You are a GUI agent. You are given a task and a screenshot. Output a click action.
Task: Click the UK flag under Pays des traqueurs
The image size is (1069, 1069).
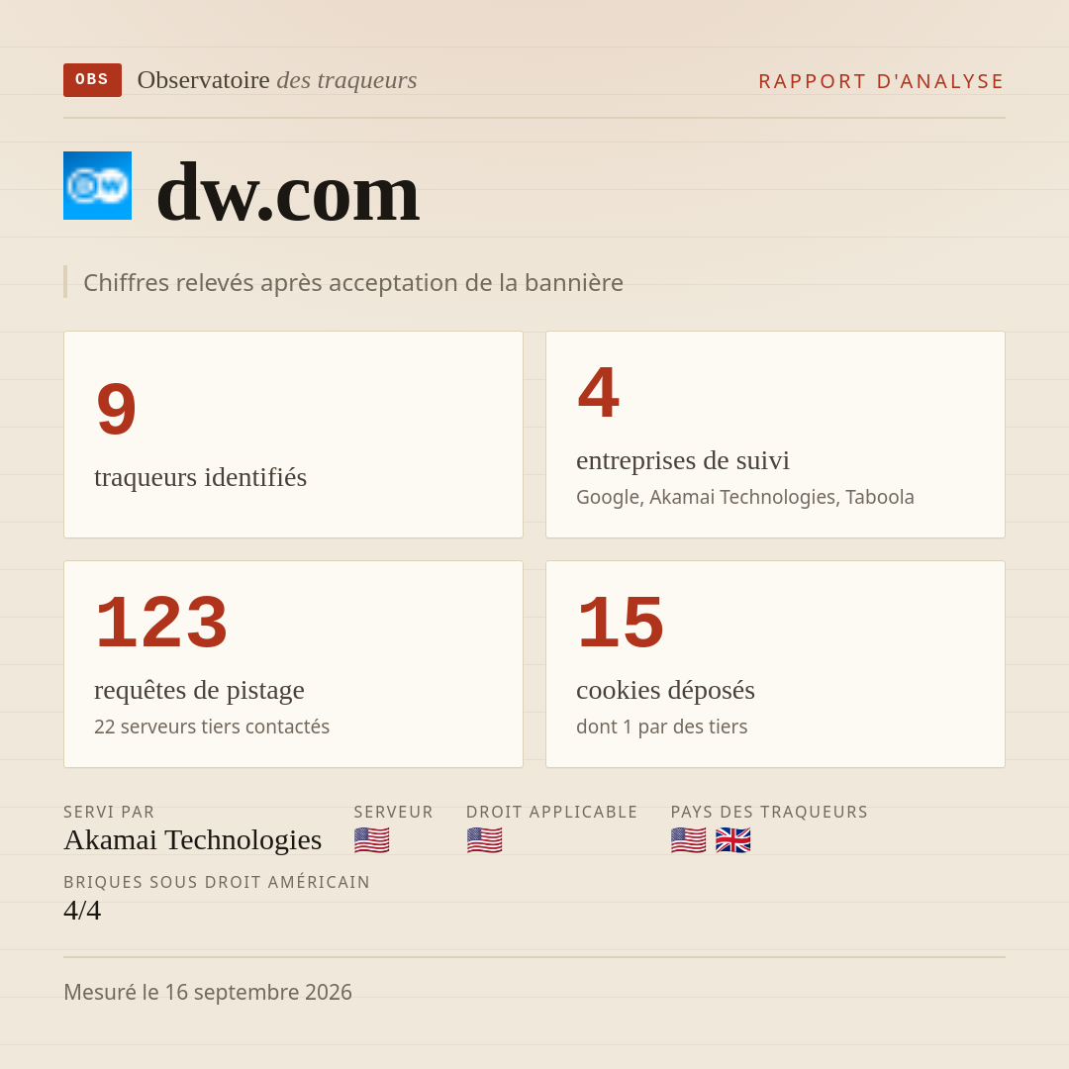(x=732, y=840)
